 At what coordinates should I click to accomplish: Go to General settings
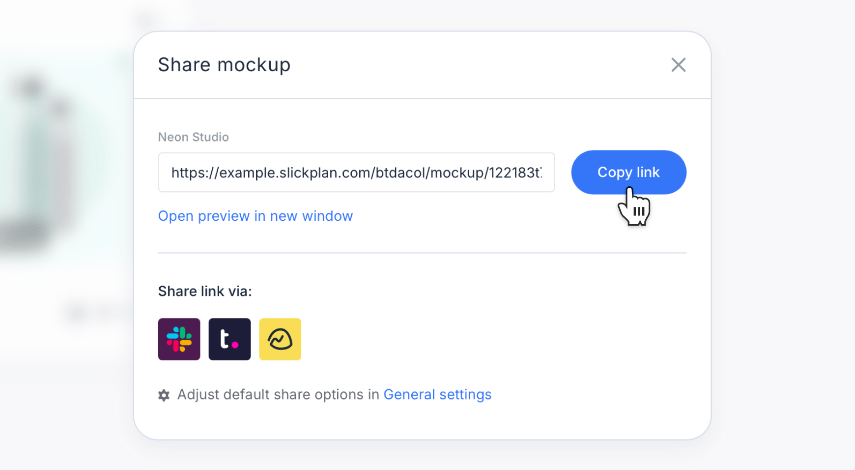pos(437,394)
